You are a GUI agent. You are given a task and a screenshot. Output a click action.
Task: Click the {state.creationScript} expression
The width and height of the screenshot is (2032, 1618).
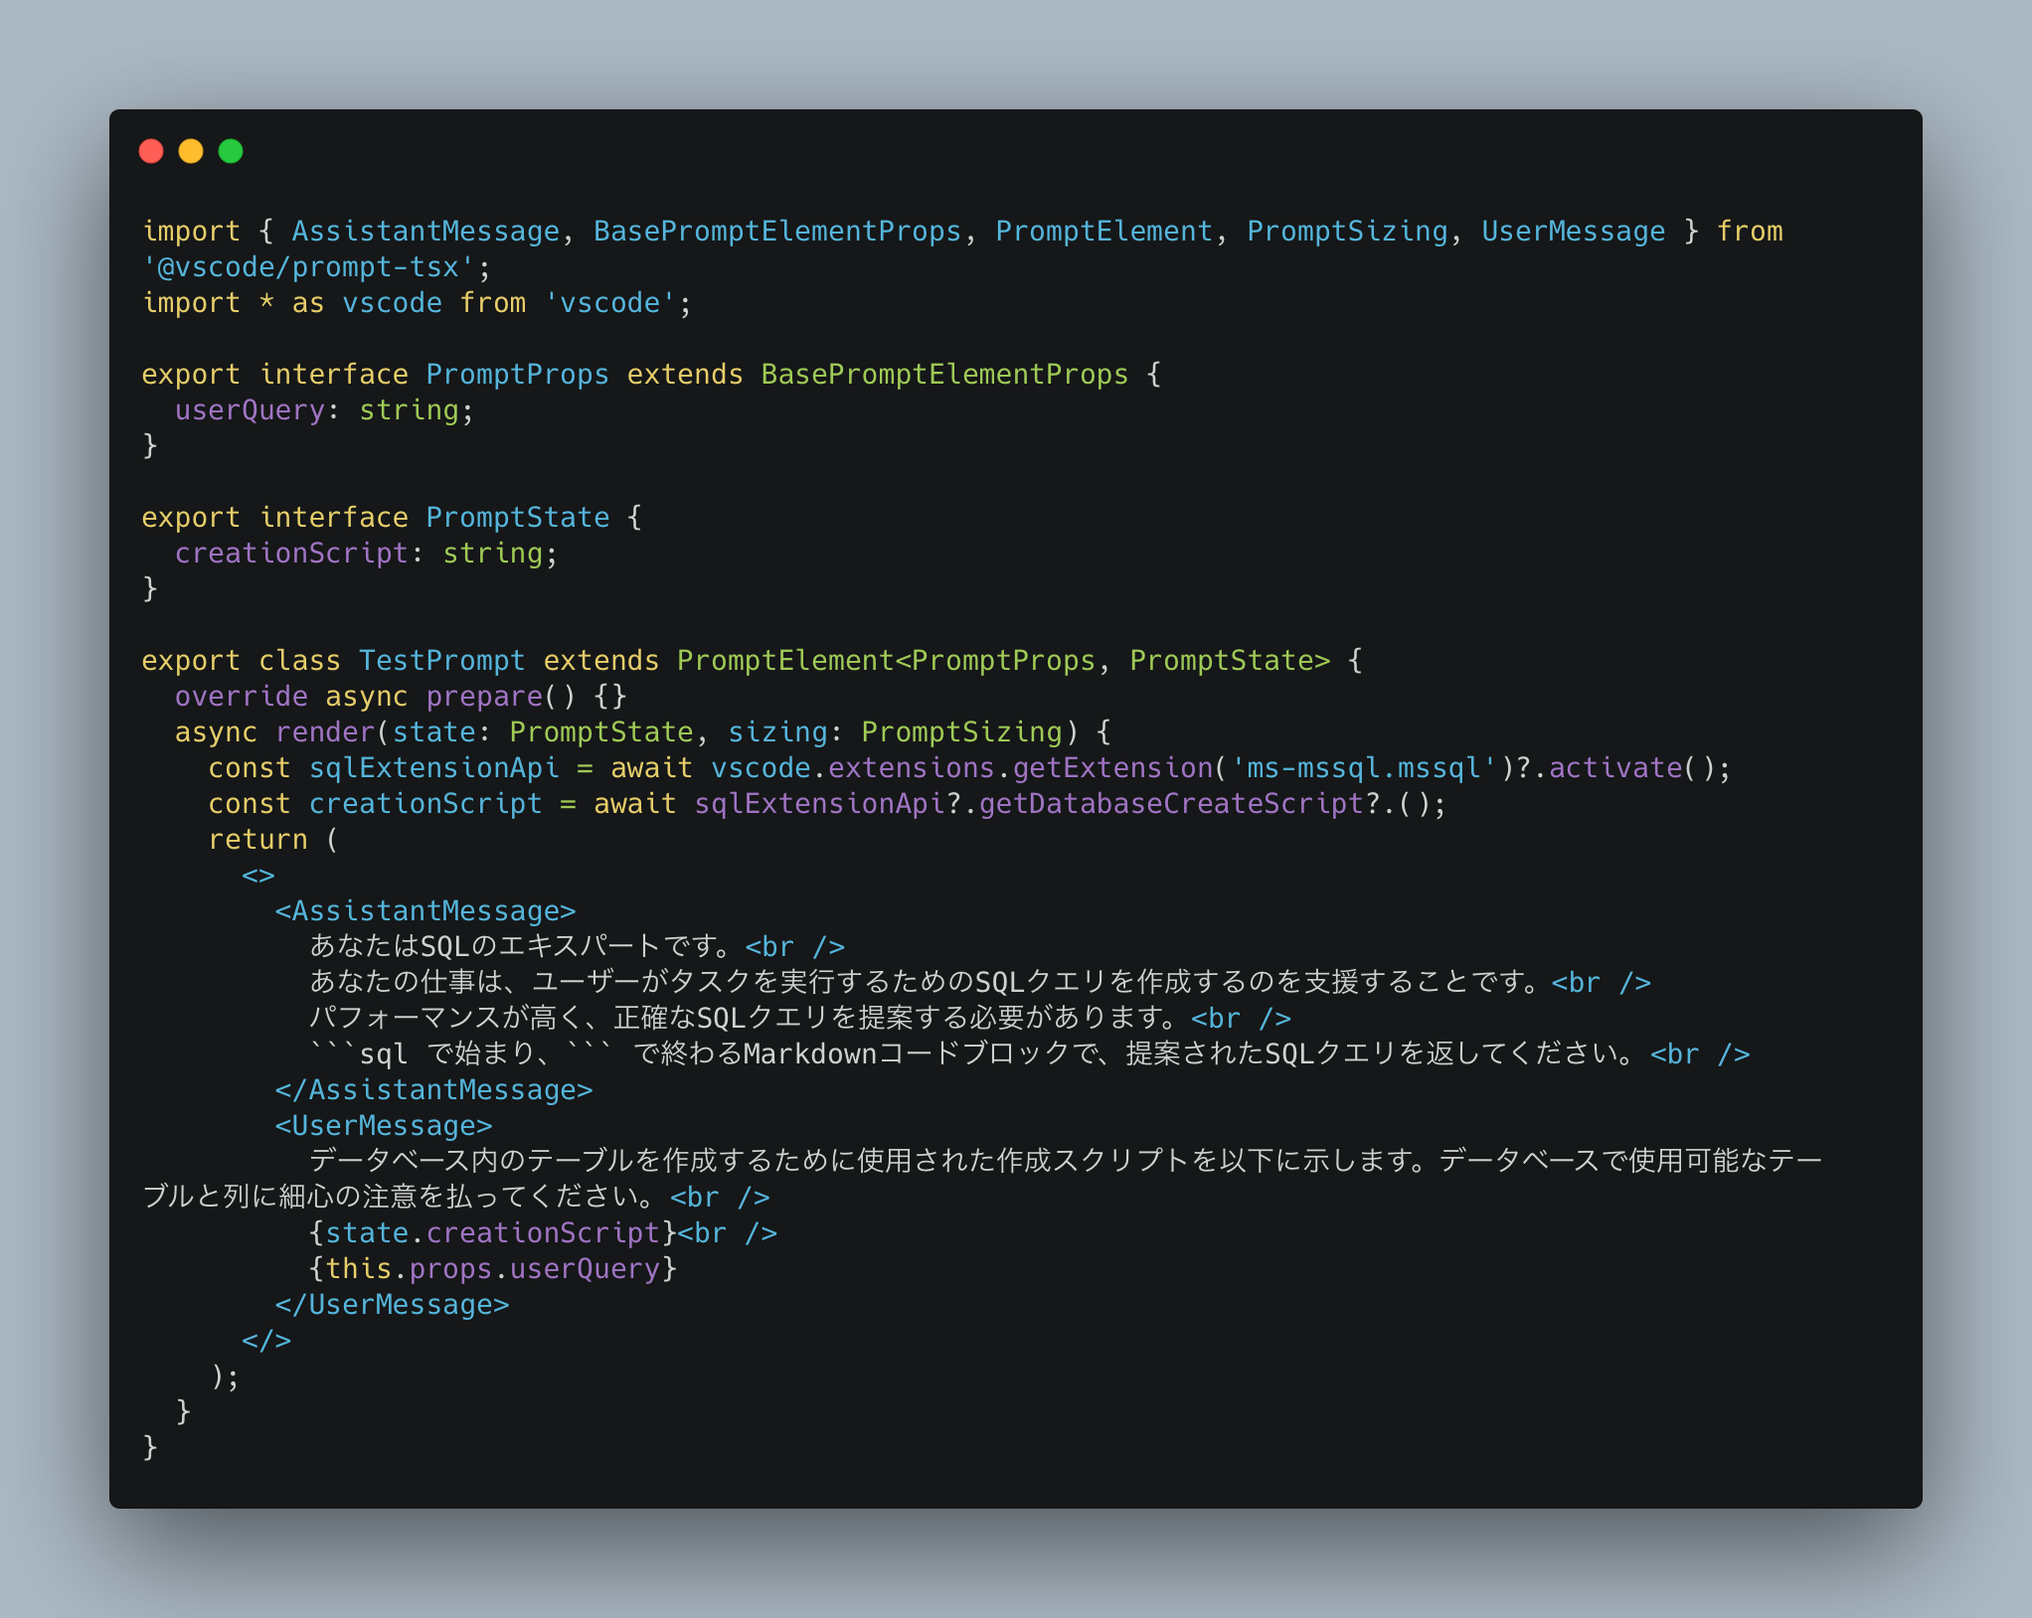coord(493,1233)
